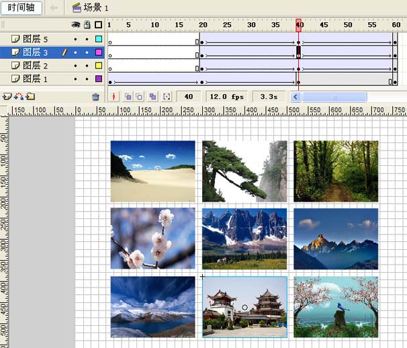Lock all layers using padlock header
Viewport: 407px width, 348px height.
(x=87, y=25)
